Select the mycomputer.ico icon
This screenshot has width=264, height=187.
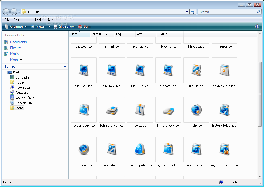pyautogui.click(x=140, y=149)
